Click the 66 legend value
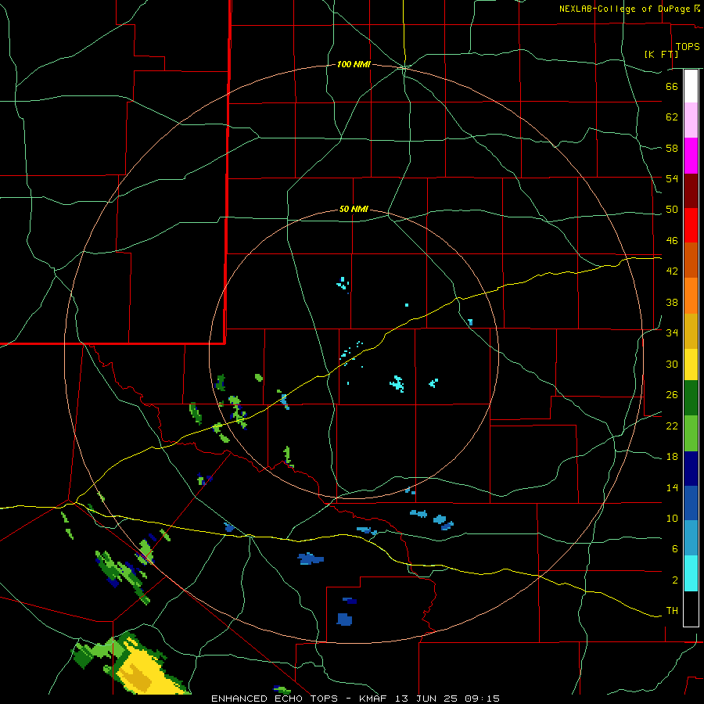This screenshot has height=704, width=704. [x=672, y=87]
